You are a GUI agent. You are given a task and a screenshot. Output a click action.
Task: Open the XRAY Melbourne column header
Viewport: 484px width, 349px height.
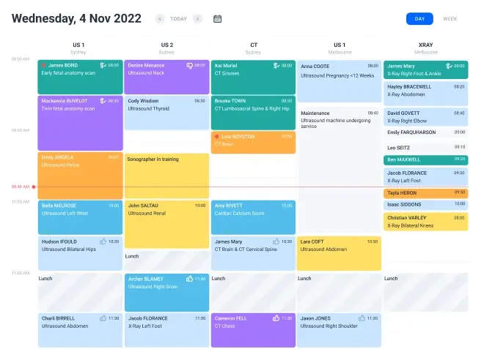click(x=425, y=48)
